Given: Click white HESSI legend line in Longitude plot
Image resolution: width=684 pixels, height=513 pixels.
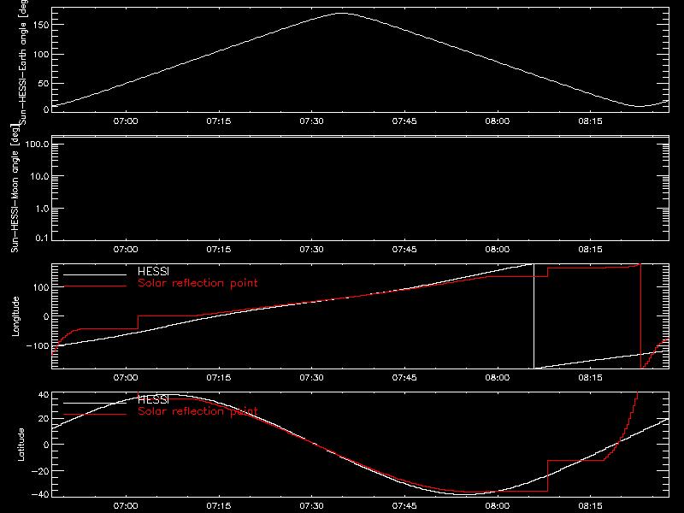Looking at the screenshot, I should click(x=95, y=274).
